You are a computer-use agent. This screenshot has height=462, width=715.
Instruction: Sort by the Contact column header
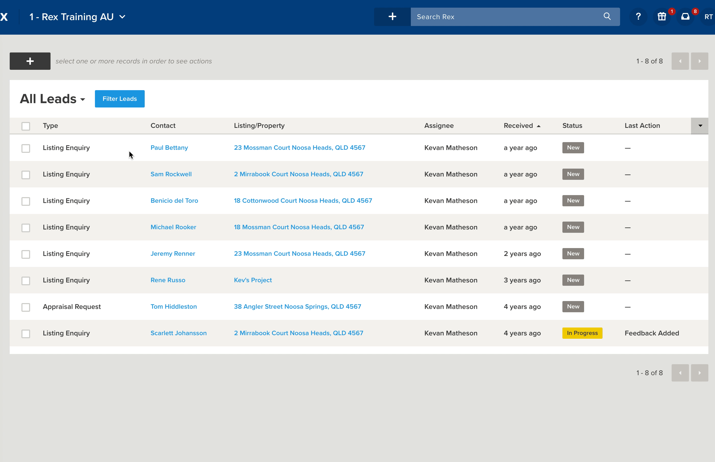point(163,126)
